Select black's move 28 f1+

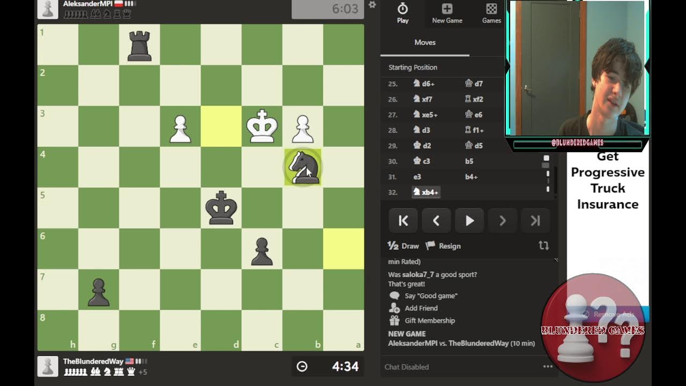[474, 130]
